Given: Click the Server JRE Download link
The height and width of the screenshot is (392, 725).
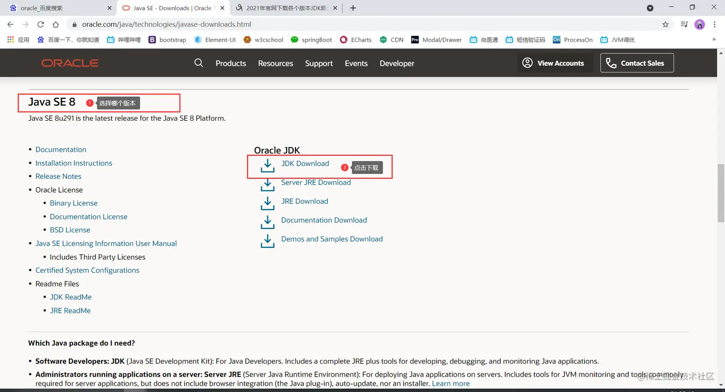Looking at the screenshot, I should coord(316,183).
